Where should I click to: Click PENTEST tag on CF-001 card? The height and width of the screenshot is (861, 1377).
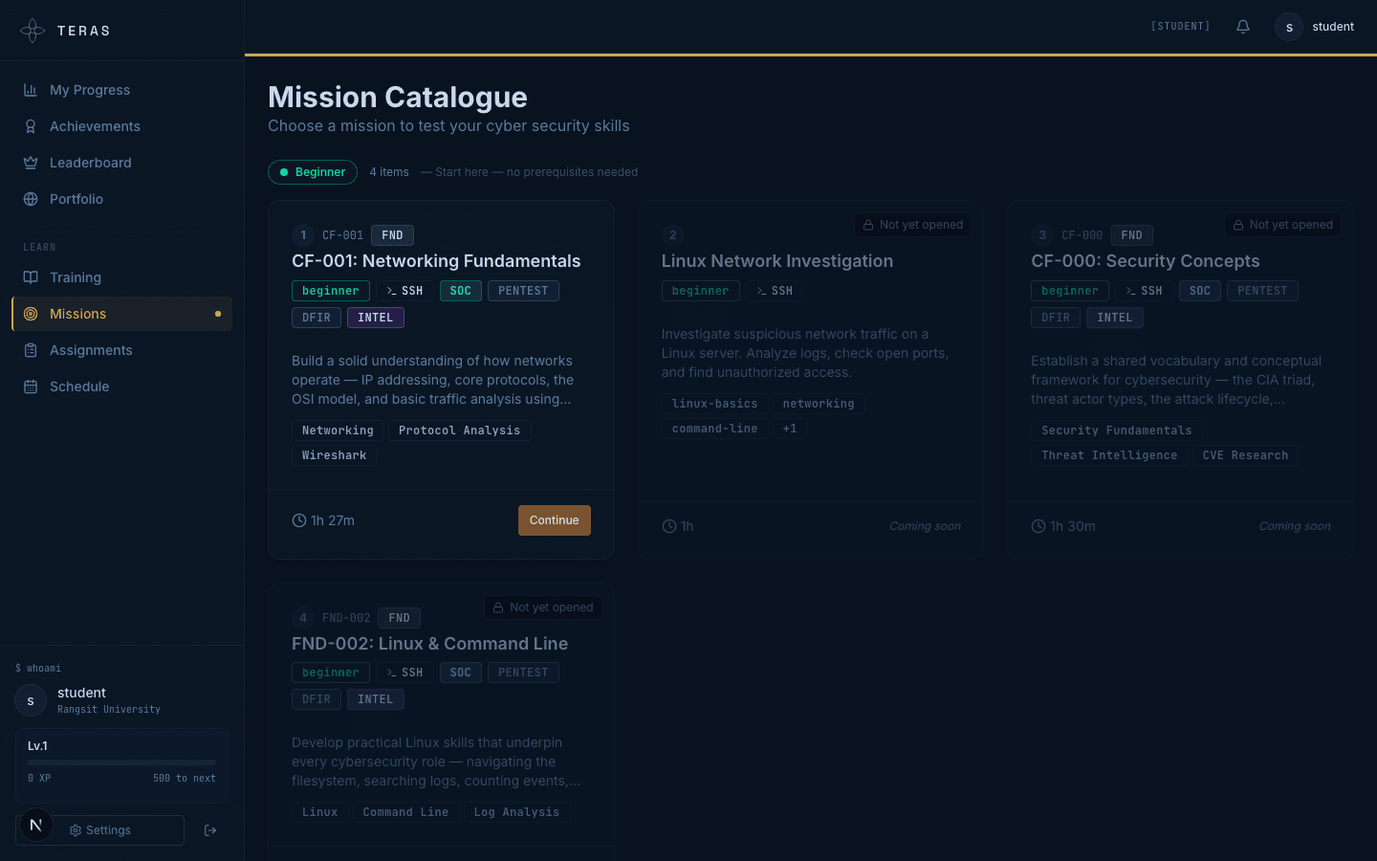tap(523, 291)
